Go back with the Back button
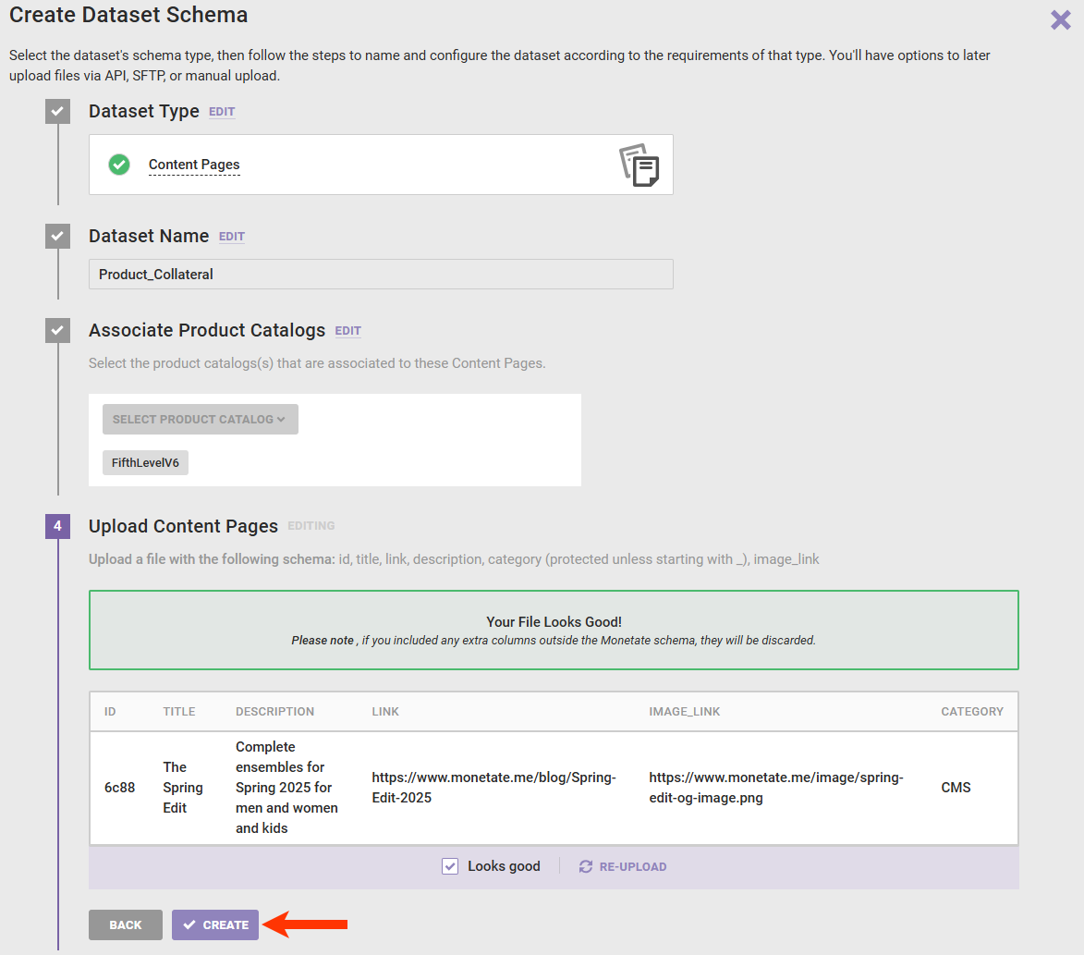The height and width of the screenshot is (955, 1084). click(126, 924)
